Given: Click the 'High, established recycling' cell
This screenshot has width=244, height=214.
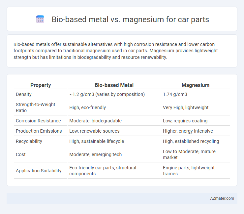Looking at the screenshot, I should point(191,141).
